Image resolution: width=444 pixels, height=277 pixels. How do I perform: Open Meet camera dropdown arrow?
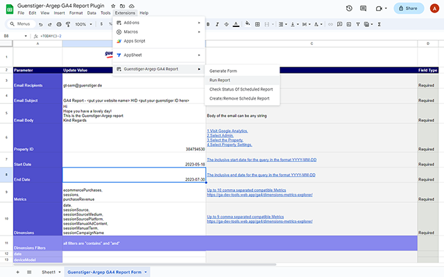tap(386, 8)
